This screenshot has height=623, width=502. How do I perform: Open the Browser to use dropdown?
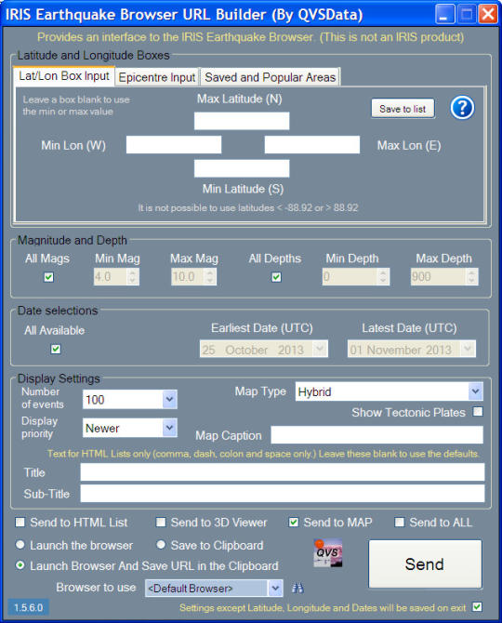[275, 588]
